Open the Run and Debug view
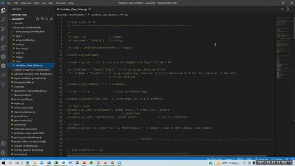Image resolution: width=295 pixels, height=166 pixels. [x=3, y=38]
